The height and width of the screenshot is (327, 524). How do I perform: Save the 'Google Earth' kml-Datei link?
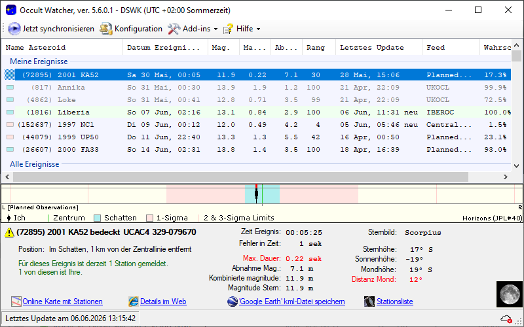291,301
